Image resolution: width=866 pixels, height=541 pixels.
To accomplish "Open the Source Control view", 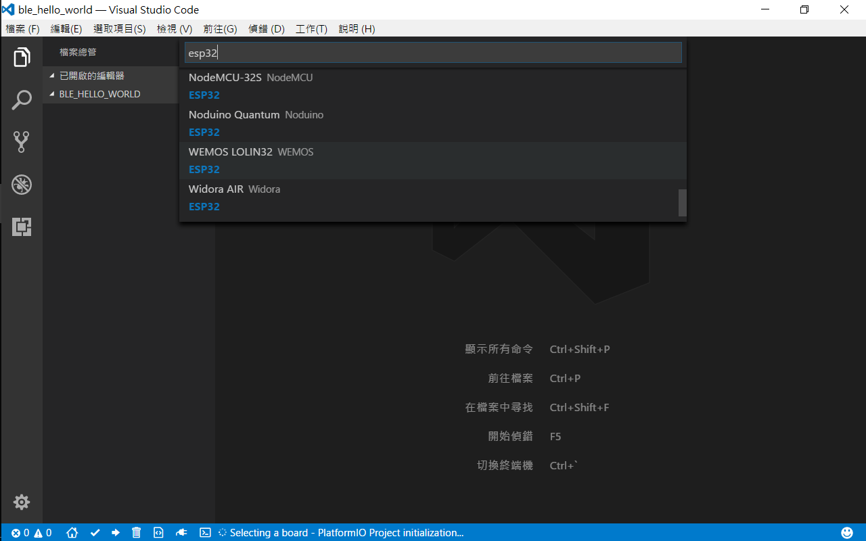I will click(22, 142).
